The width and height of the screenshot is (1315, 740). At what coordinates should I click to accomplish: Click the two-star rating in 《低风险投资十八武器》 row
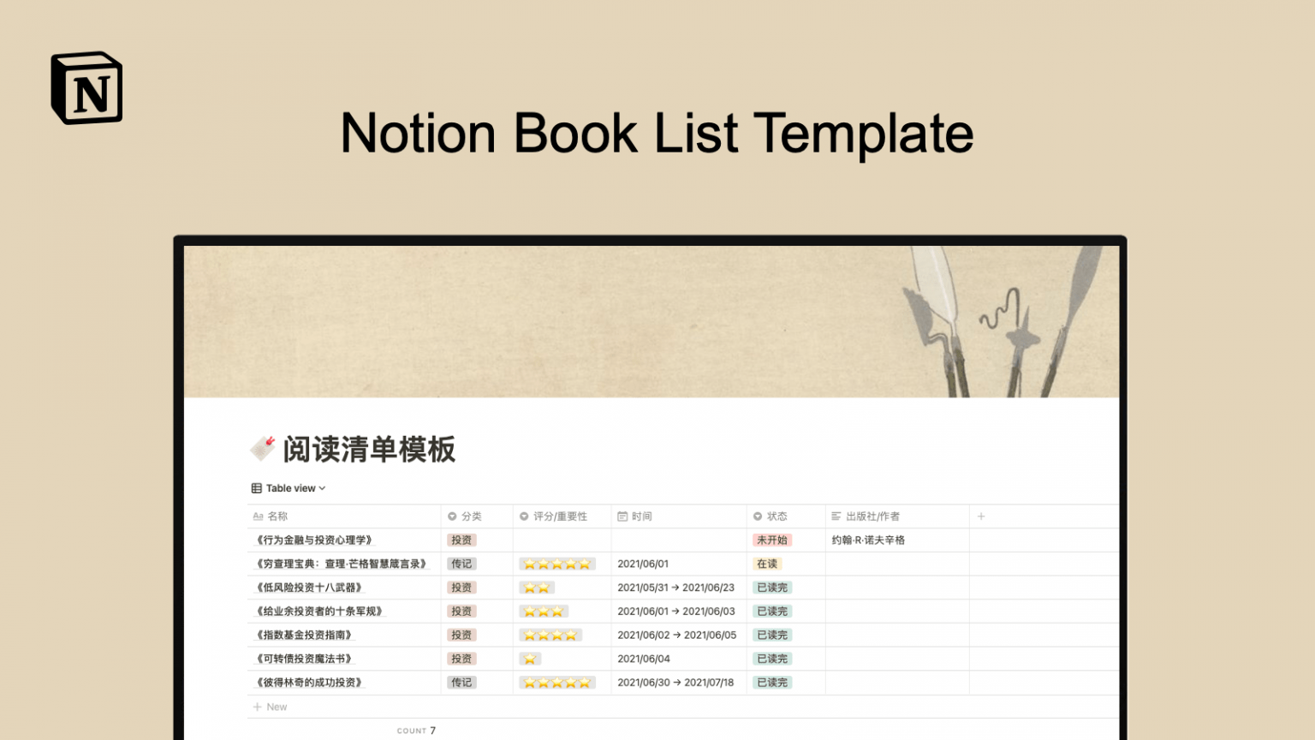pos(537,588)
